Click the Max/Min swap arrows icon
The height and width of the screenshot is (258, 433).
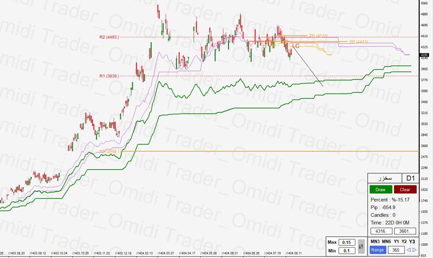pyautogui.click(x=361, y=247)
